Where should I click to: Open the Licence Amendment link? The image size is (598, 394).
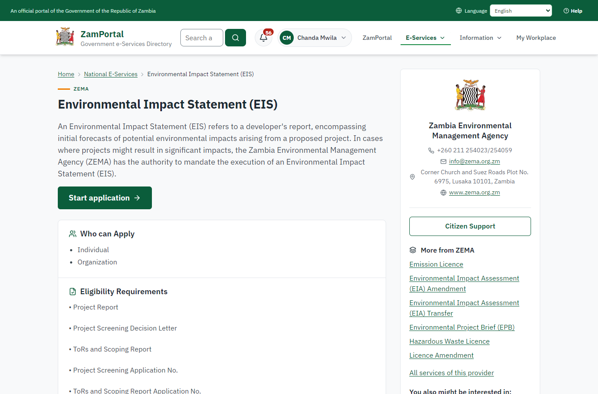(x=441, y=355)
